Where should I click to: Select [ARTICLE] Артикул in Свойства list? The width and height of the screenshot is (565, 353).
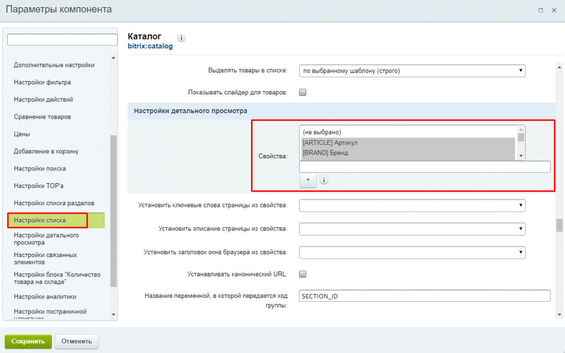pyautogui.click(x=408, y=143)
